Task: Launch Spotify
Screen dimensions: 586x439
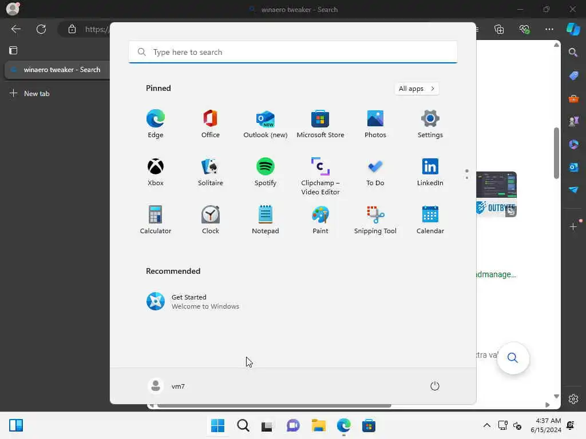Action: [266, 171]
